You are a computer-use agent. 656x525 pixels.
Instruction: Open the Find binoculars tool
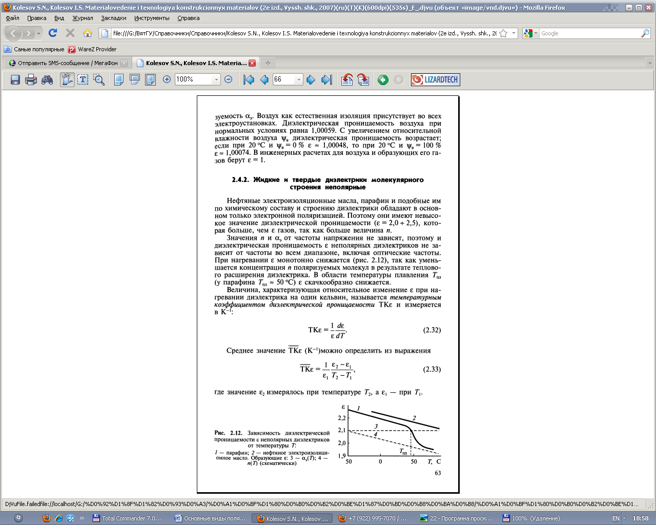pos(47,79)
